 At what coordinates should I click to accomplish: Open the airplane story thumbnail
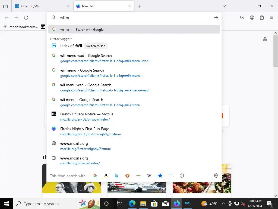click(137, 188)
